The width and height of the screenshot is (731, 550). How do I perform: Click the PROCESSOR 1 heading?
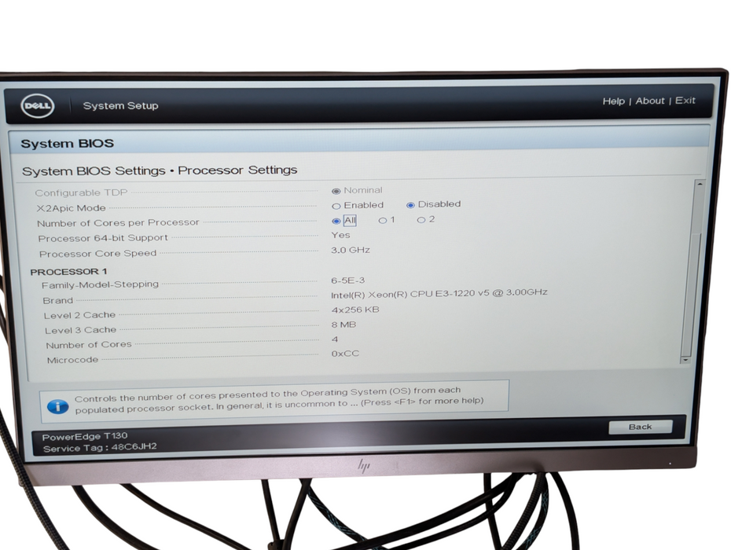68,272
